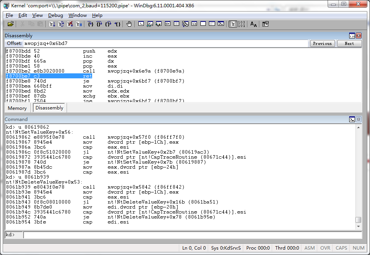Select the highlighted 'f8700be7 c3 ret' line

49,76
